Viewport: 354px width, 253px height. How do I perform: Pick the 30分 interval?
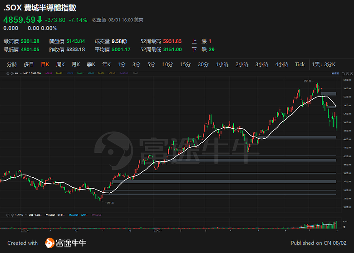click(x=203, y=64)
